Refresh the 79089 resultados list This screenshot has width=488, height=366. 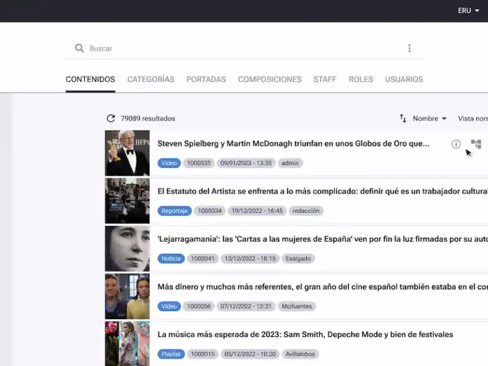(111, 118)
